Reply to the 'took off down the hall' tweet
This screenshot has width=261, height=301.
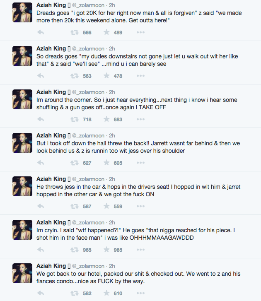[x=41, y=163]
